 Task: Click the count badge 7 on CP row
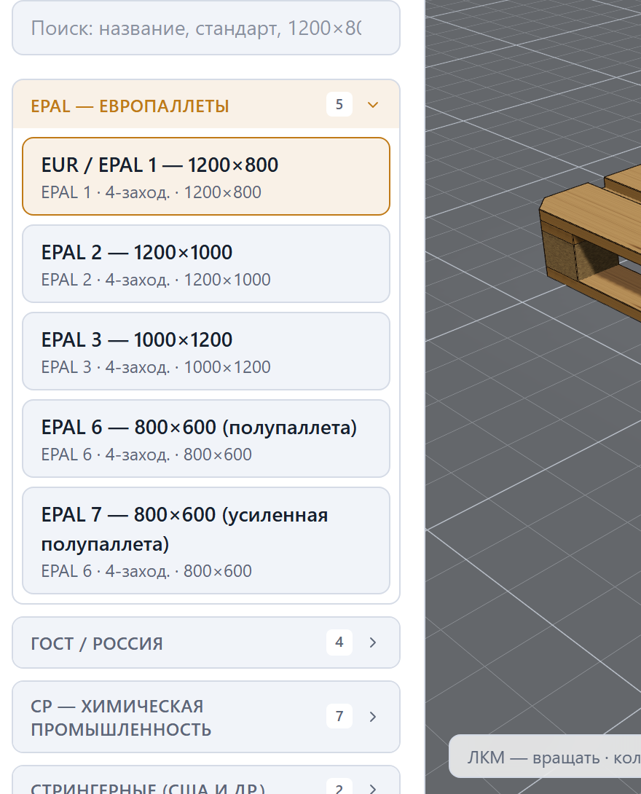click(x=339, y=716)
